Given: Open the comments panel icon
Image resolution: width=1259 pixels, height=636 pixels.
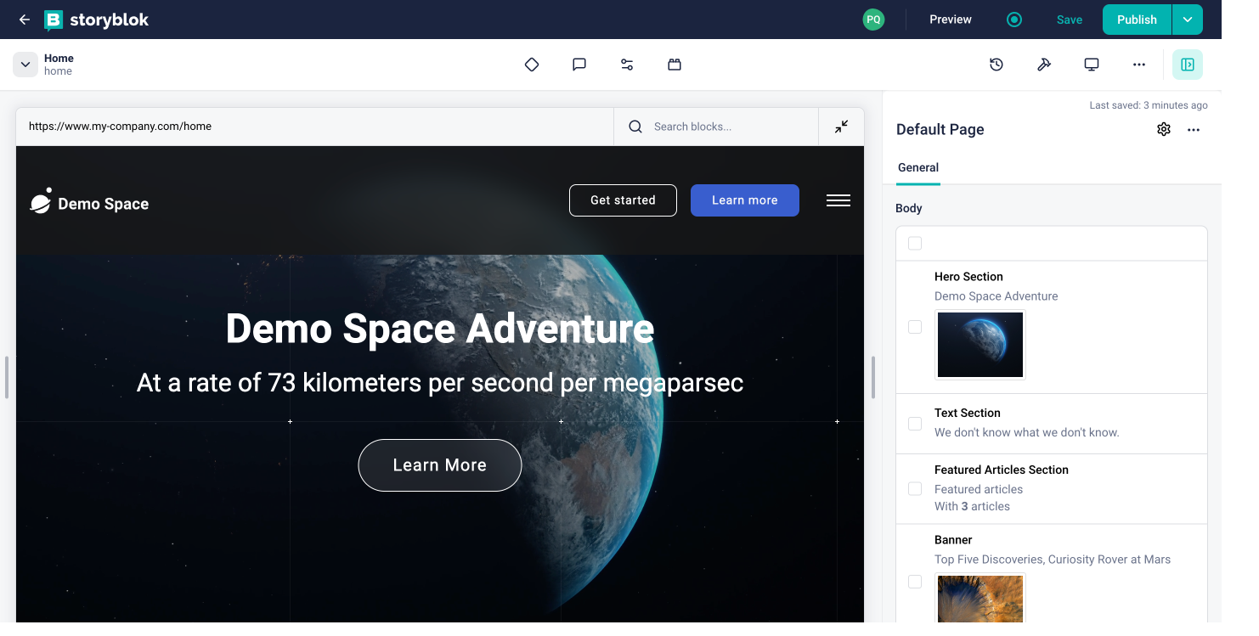Looking at the screenshot, I should (579, 64).
